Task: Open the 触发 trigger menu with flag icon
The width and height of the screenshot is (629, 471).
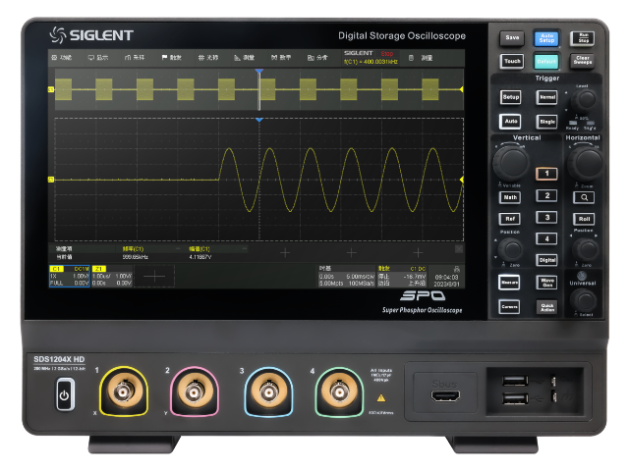Action: click(x=171, y=58)
